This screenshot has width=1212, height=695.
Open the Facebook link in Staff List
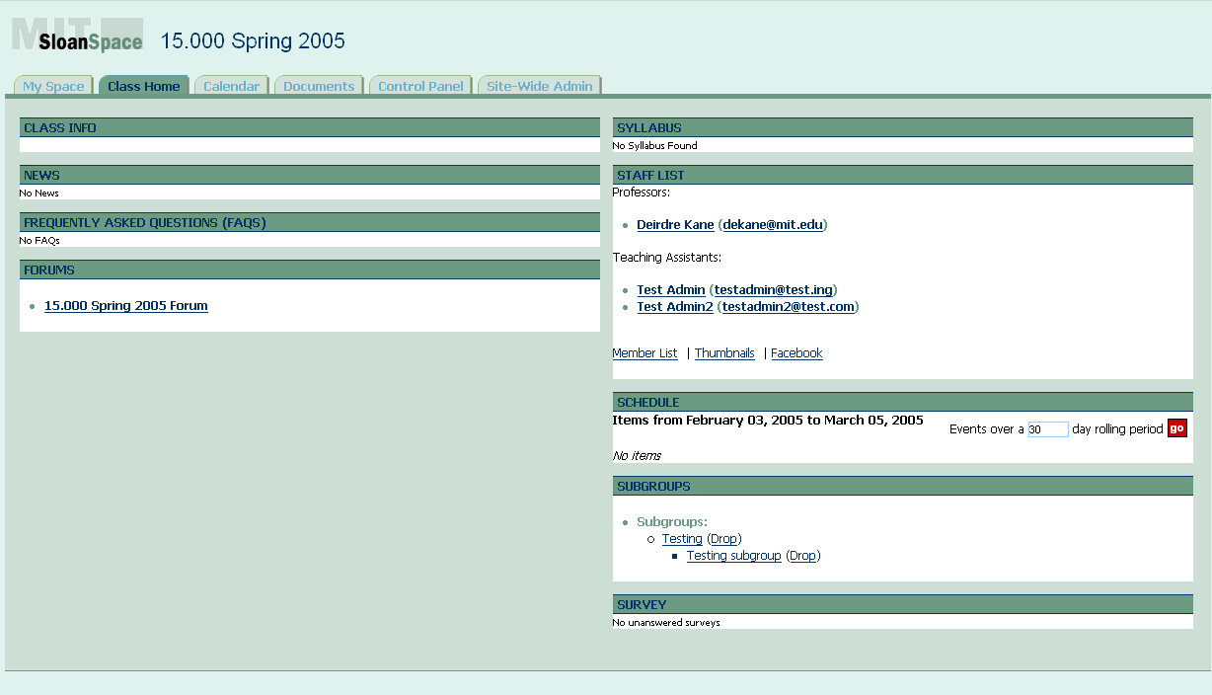(796, 352)
